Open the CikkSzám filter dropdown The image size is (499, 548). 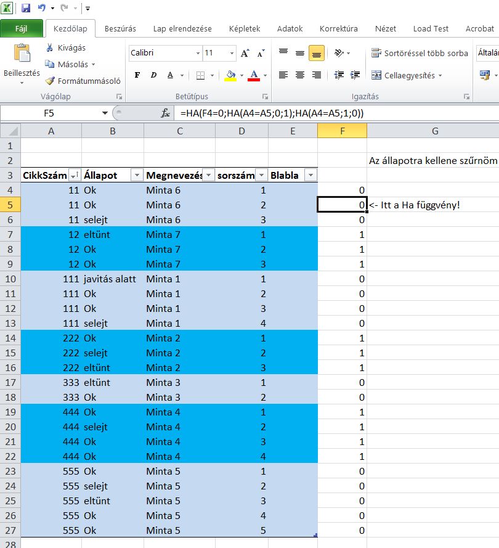pyautogui.click(x=74, y=175)
